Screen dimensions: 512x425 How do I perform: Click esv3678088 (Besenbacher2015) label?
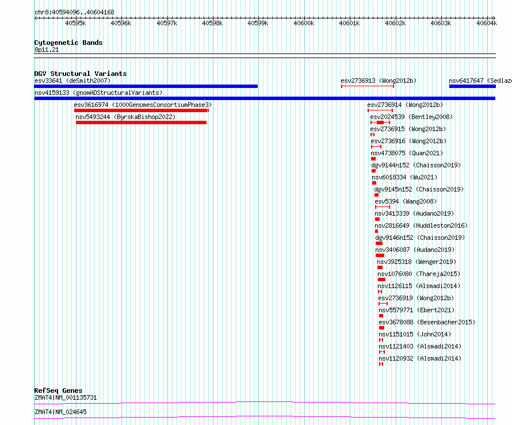[x=427, y=322]
